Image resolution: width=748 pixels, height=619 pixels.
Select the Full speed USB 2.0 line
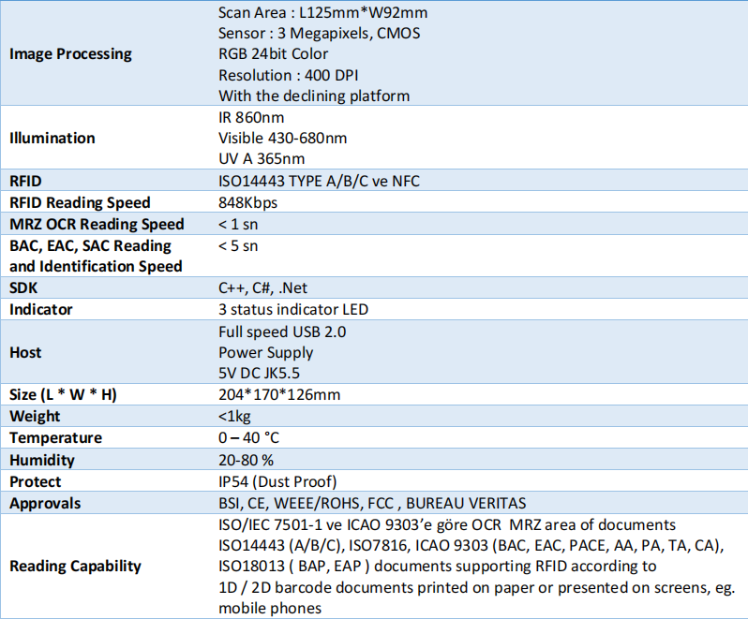click(275, 332)
